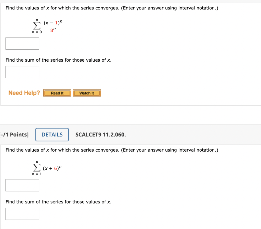Click the interval answer box for the first series
The image size is (261, 229).
[22, 43]
